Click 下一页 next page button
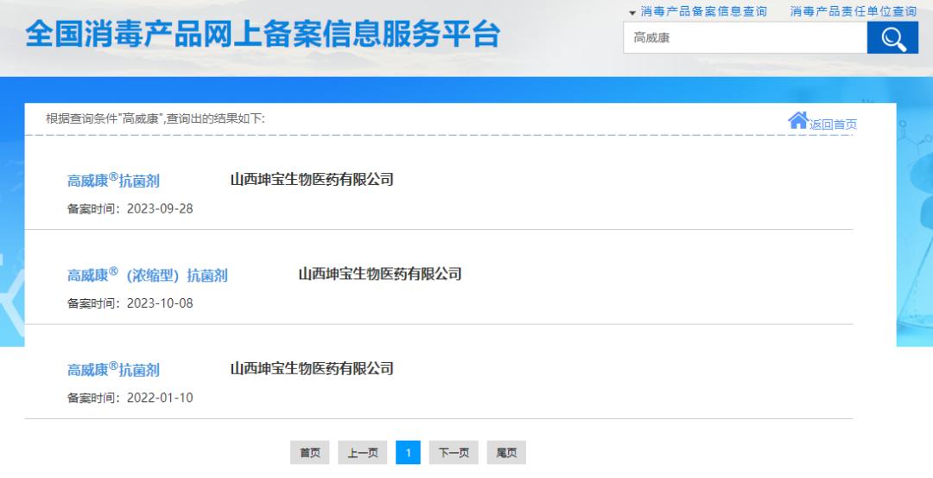 click(454, 452)
